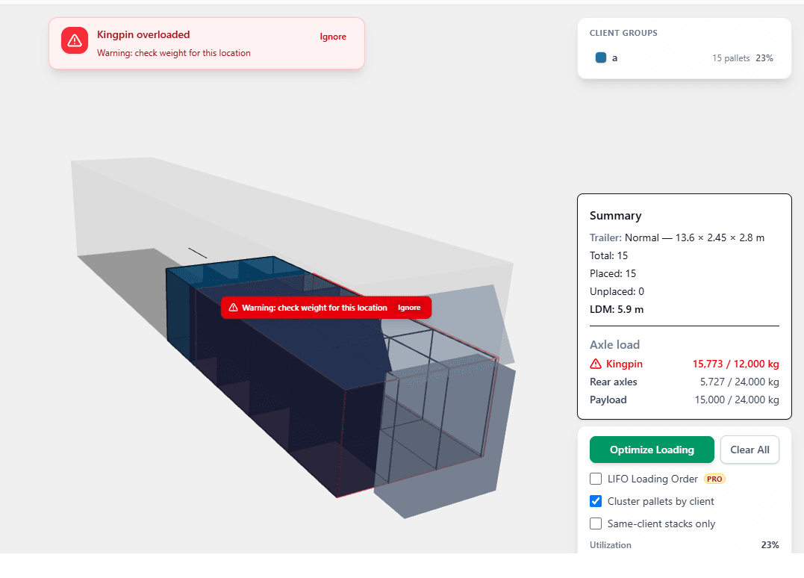Enable Same-client stacks only
Viewport: 804px width, 578px height.
coord(596,523)
